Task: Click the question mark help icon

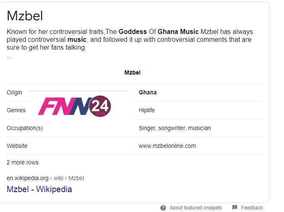Action: click(x=163, y=208)
